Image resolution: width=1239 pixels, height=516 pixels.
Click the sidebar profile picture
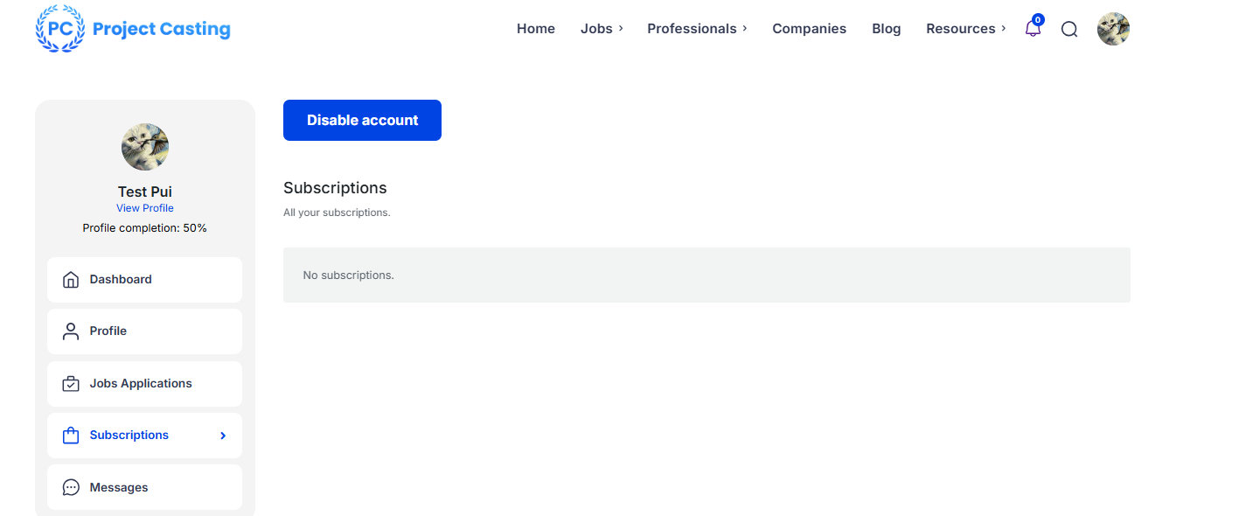(x=145, y=147)
